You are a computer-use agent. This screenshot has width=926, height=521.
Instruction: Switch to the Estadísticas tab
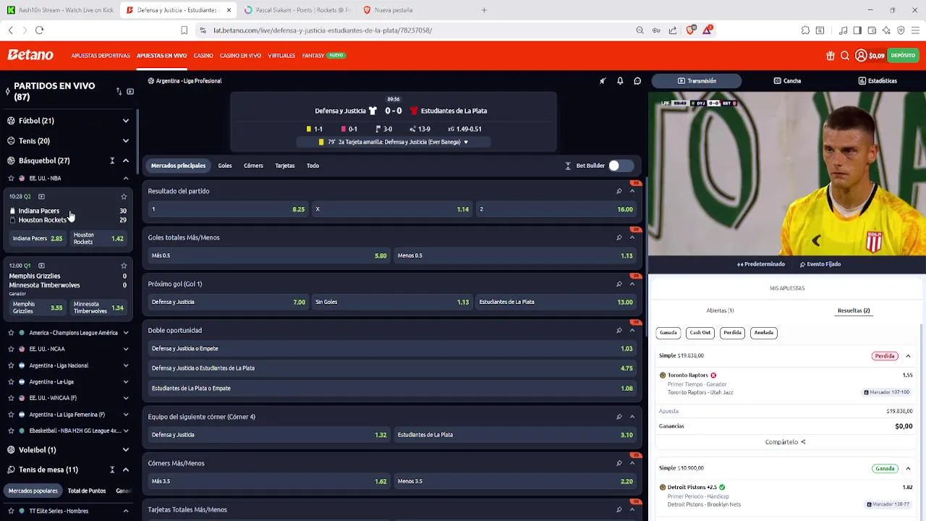click(877, 81)
